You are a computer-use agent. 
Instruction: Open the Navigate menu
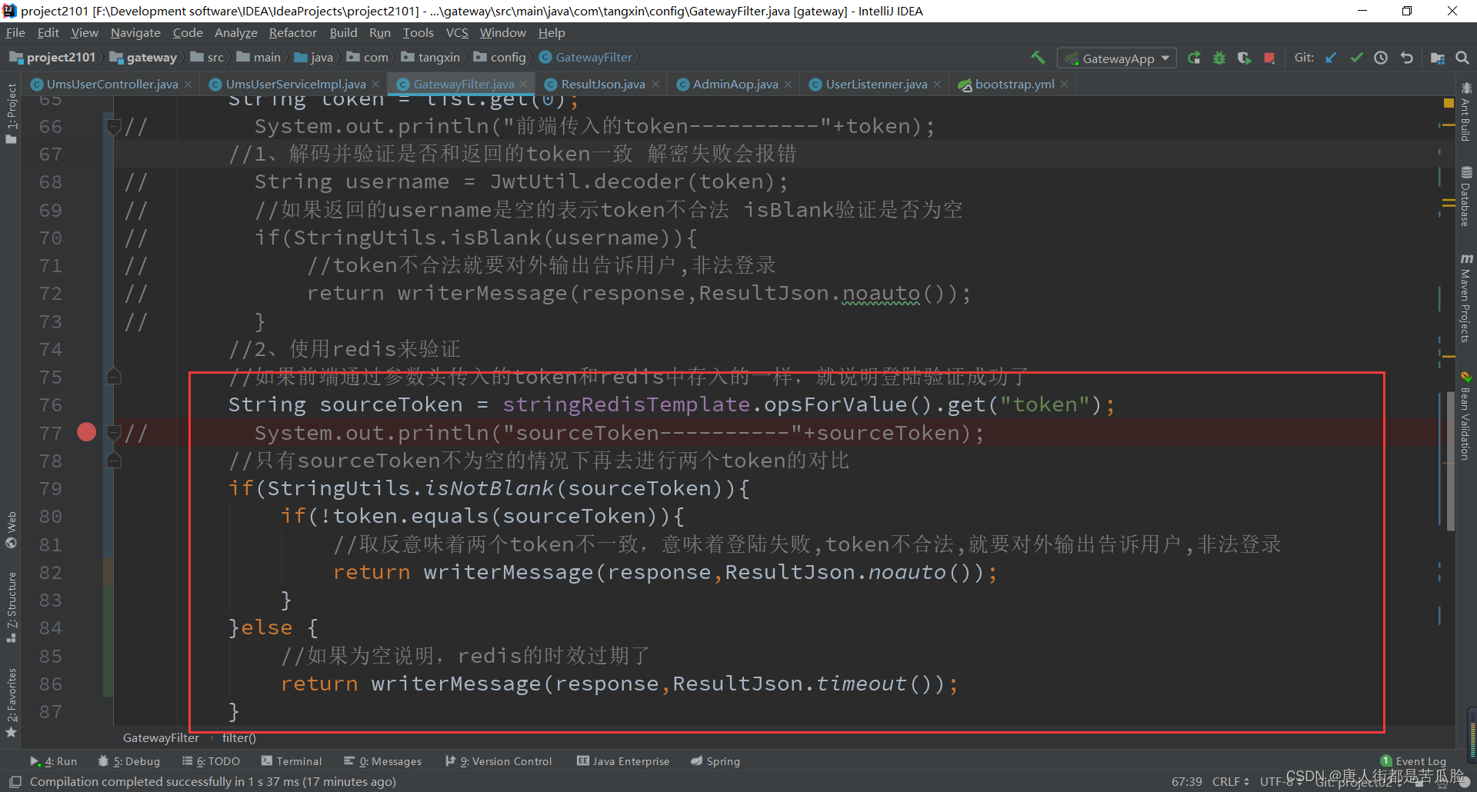(135, 32)
